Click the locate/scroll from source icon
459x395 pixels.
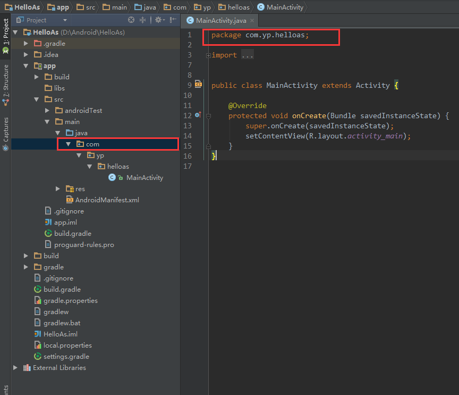coord(131,20)
